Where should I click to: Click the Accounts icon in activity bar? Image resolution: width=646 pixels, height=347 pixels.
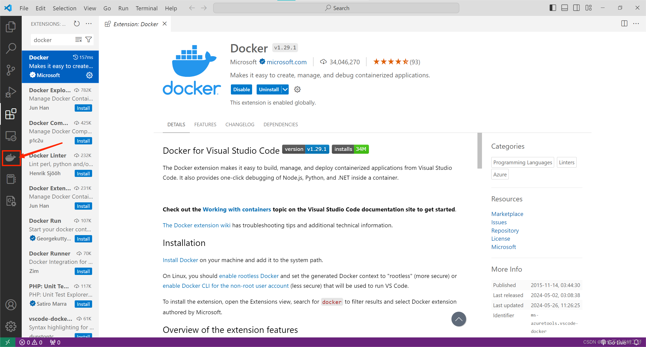click(11, 305)
